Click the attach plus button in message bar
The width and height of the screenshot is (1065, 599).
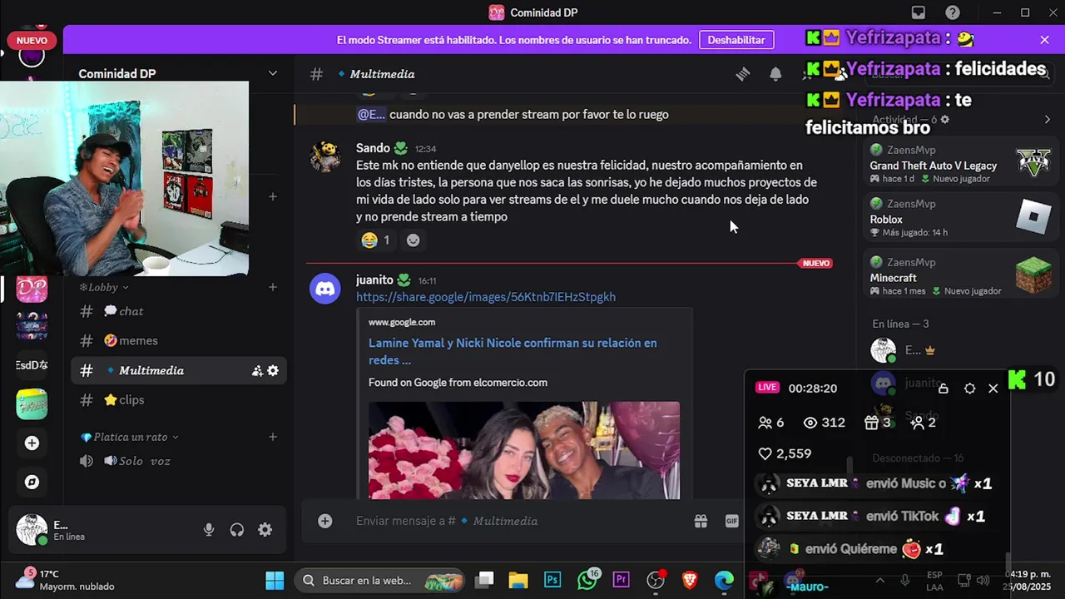324,521
